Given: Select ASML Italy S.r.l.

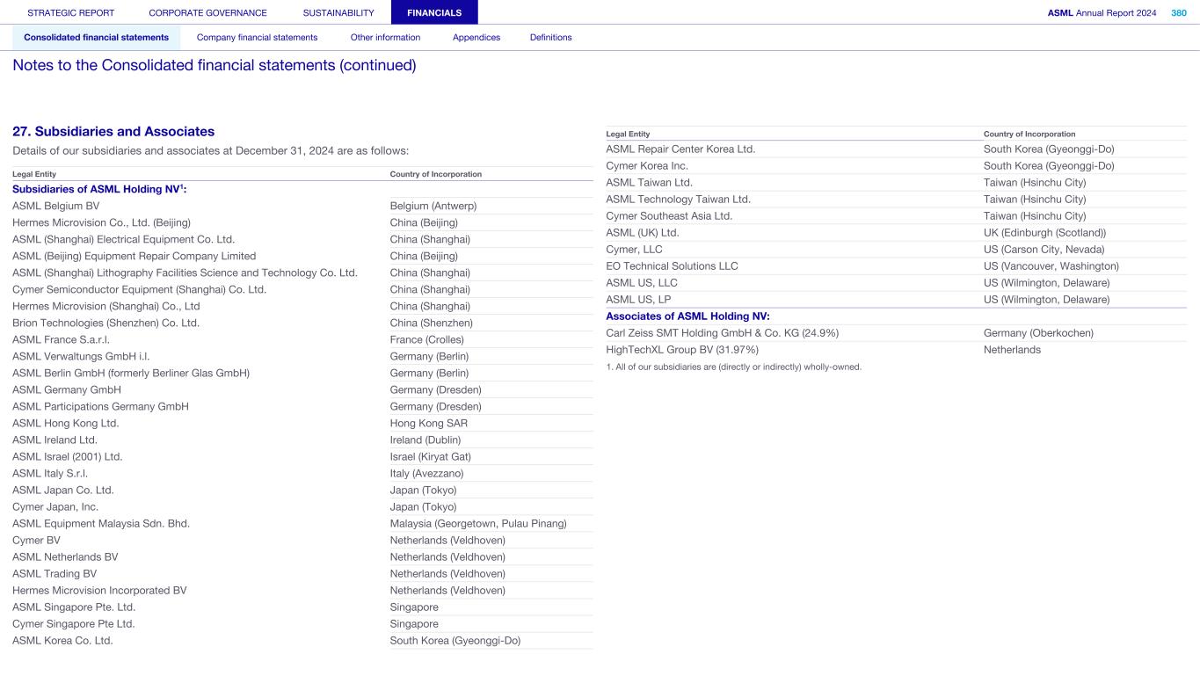Looking at the screenshot, I should [x=50, y=473].
